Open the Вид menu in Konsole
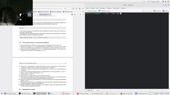Screen dimensions: 170x95 (x=97, y=8)
